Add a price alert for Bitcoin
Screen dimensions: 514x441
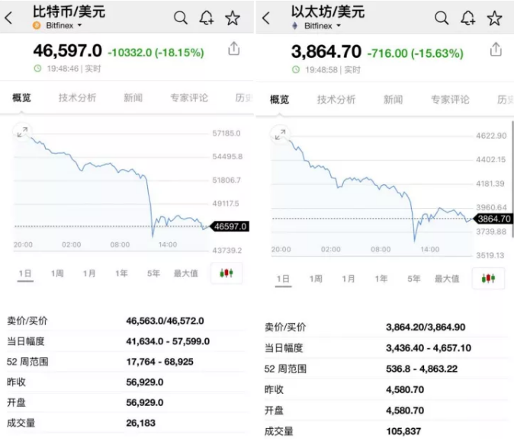point(207,18)
